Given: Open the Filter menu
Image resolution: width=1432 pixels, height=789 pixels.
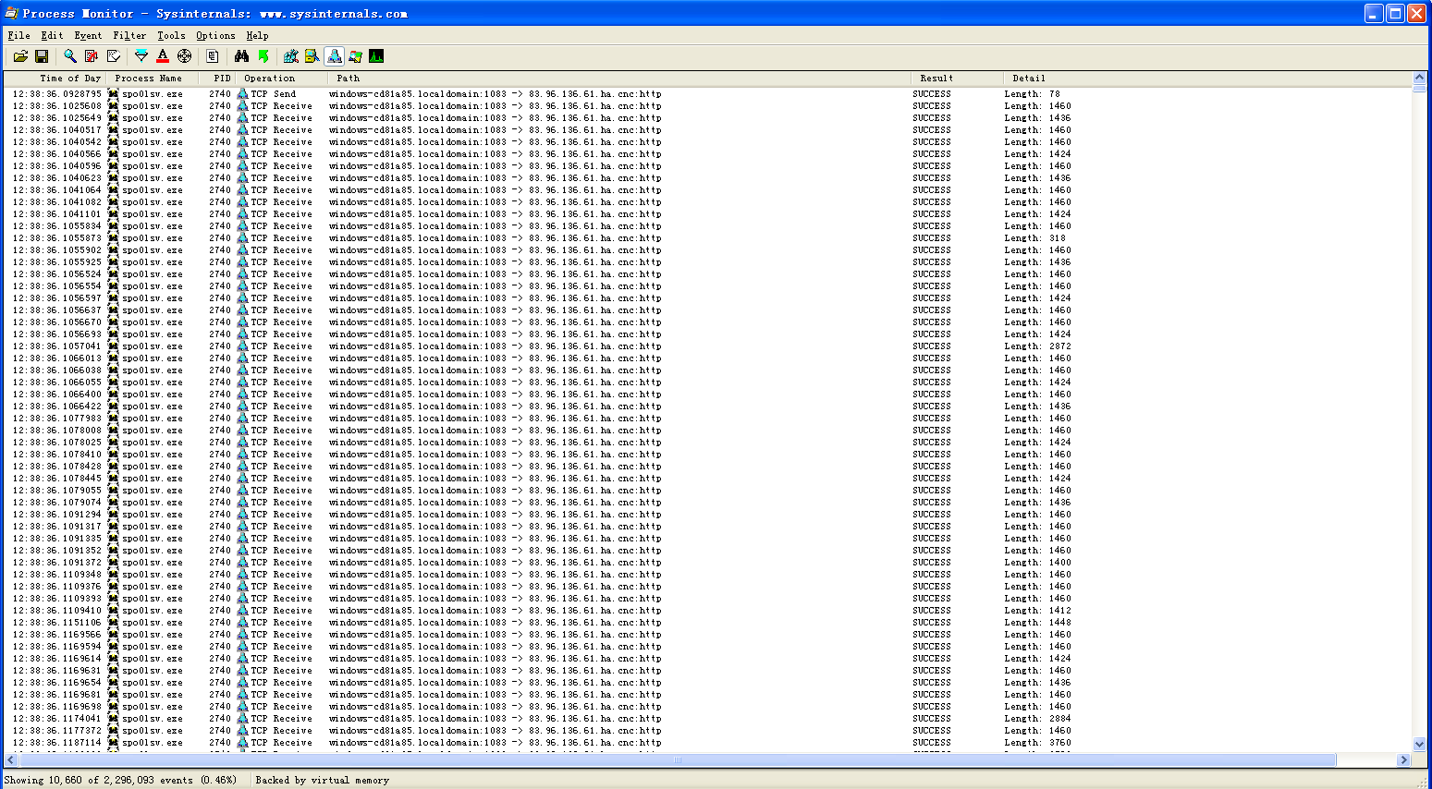Looking at the screenshot, I should [129, 35].
